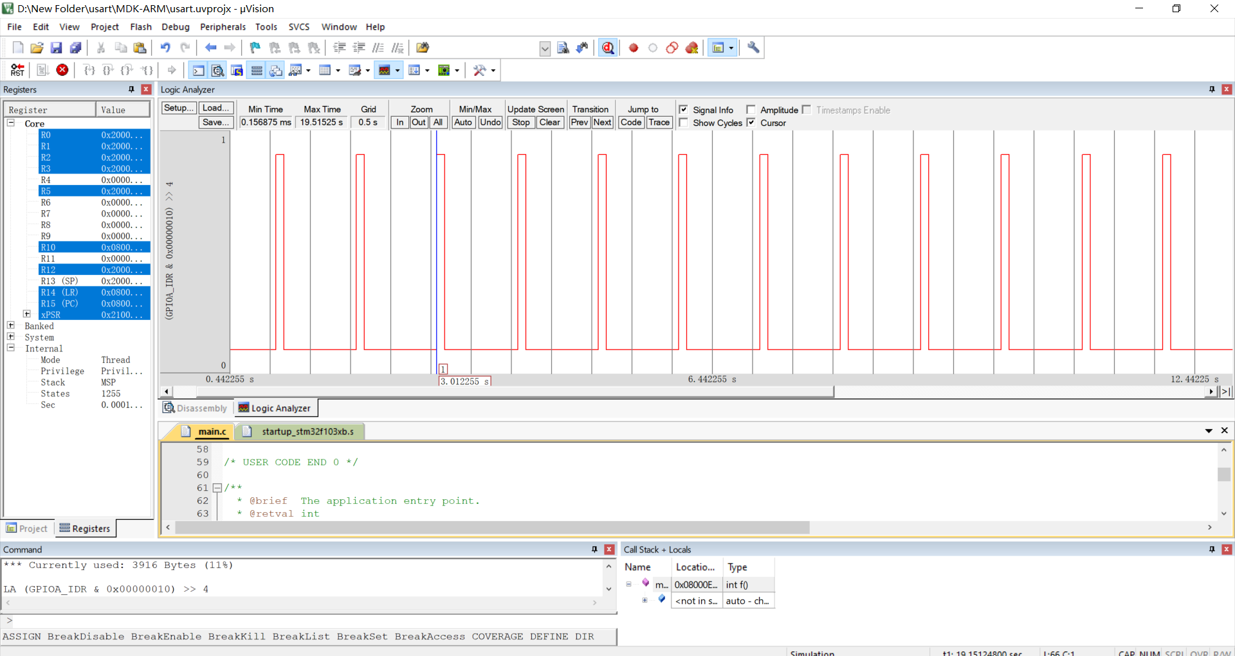The width and height of the screenshot is (1235, 656).
Task: Click the Paste icon
Action: pyautogui.click(x=140, y=48)
